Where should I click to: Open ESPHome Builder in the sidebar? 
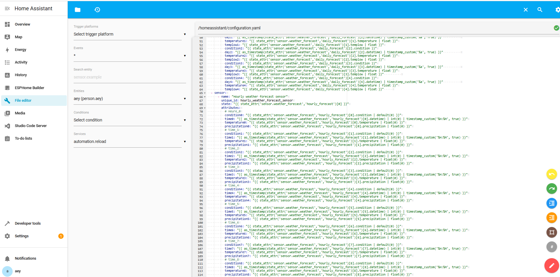(29, 88)
